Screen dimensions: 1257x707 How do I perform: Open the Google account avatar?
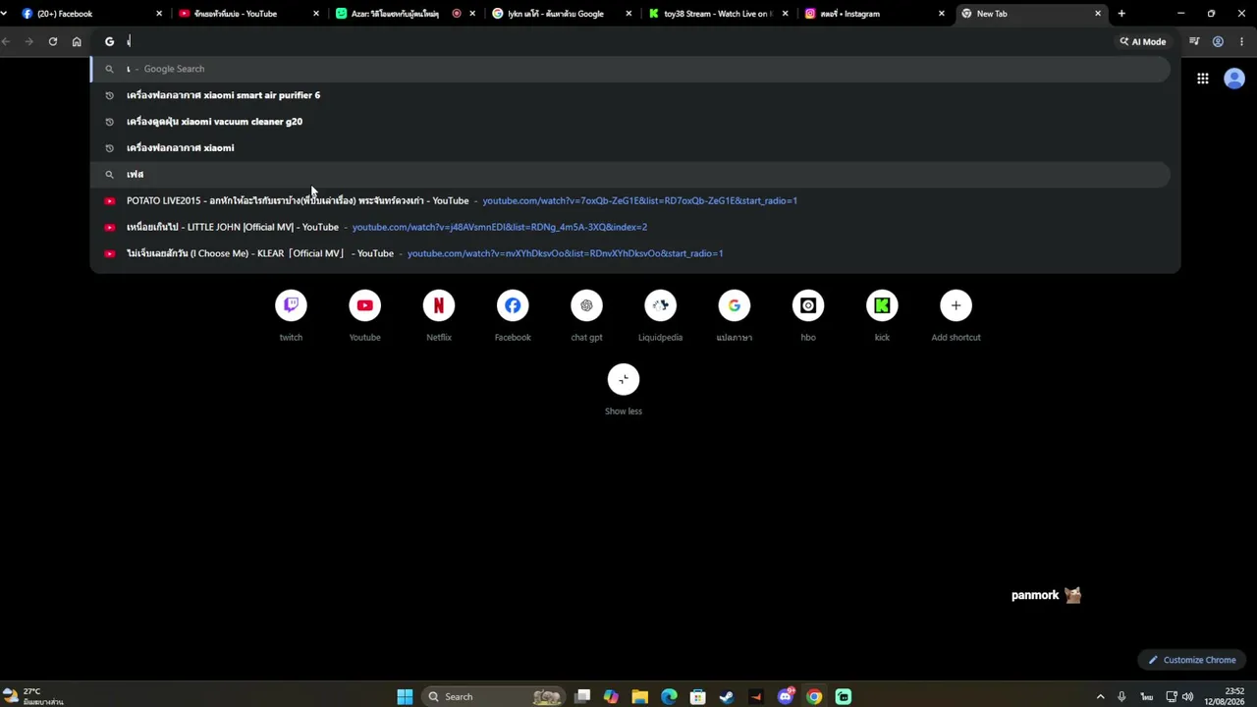1234,79
